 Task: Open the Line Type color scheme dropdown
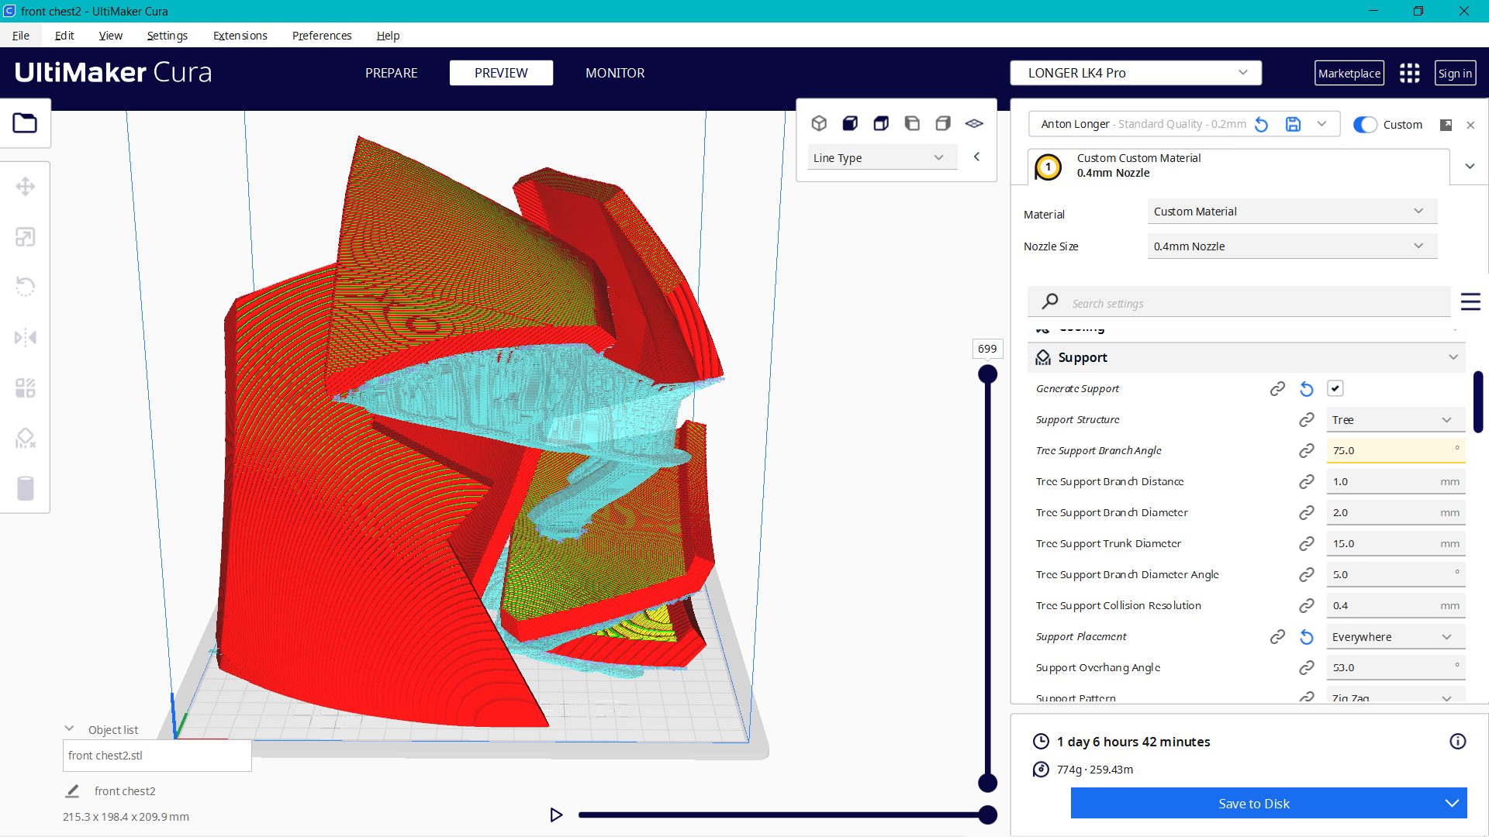pyautogui.click(x=882, y=157)
